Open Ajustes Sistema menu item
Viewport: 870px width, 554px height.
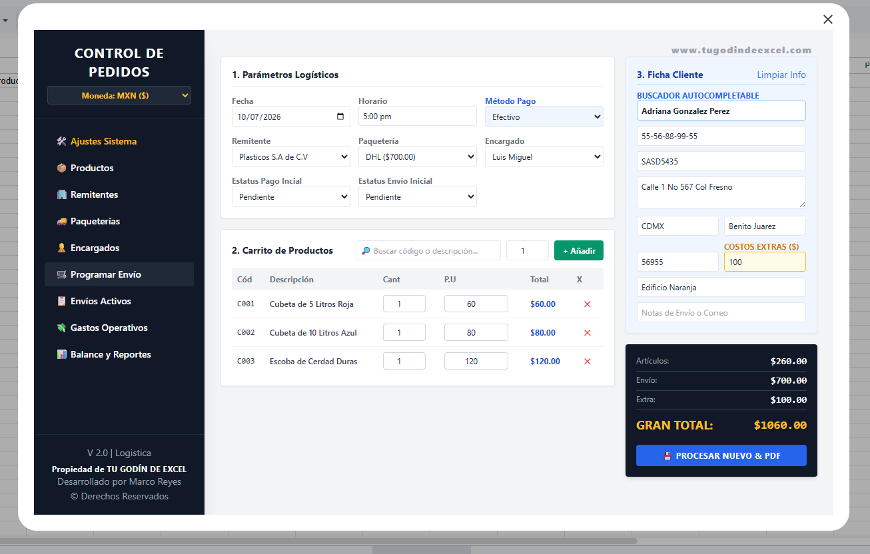click(119, 141)
